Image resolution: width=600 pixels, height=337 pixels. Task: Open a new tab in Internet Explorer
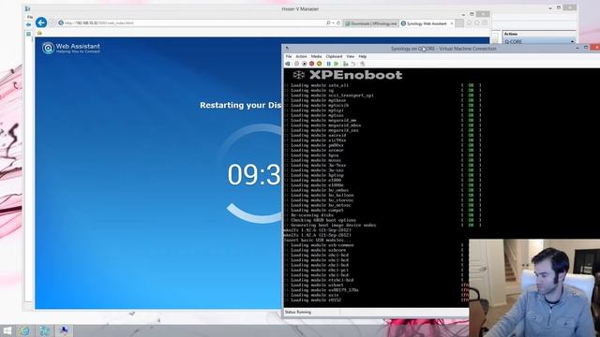coord(459,23)
